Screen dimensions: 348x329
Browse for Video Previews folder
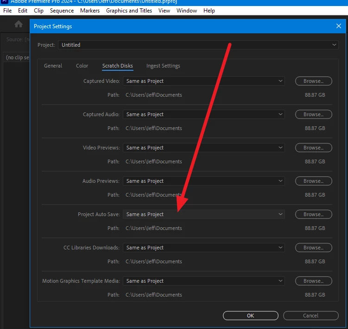click(x=313, y=148)
